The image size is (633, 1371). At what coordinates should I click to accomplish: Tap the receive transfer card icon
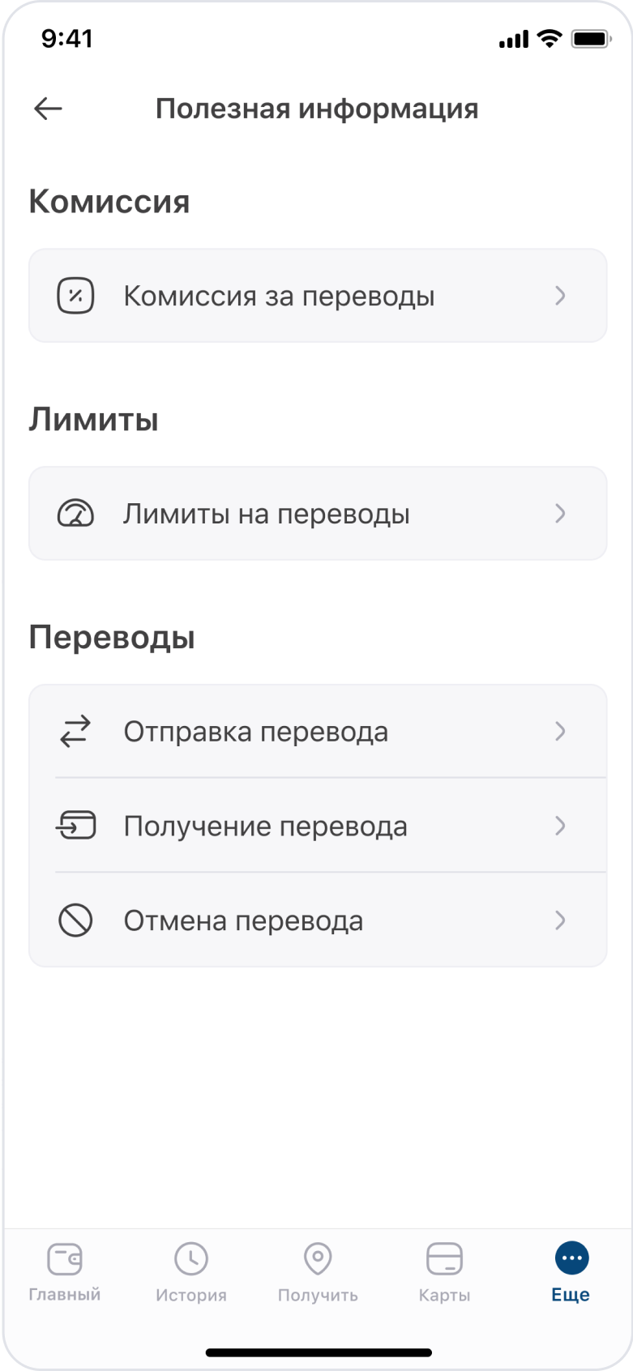click(x=75, y=826)
